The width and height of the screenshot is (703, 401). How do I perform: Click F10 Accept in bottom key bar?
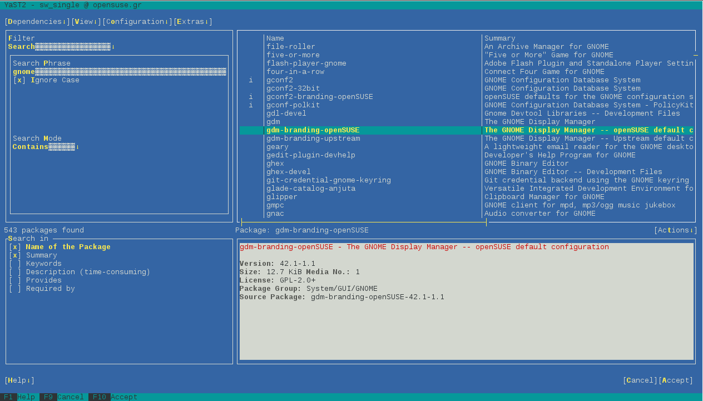tap(113, 397)
